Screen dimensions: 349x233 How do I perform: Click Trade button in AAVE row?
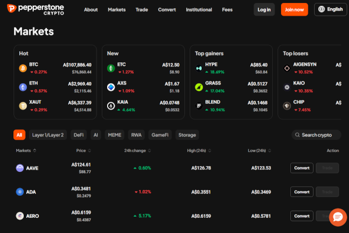pos(327,168)
